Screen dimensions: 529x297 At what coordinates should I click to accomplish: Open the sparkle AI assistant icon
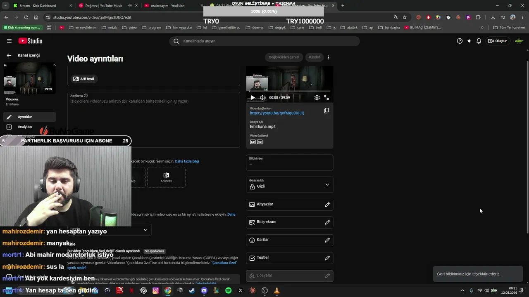coord(469,41)
